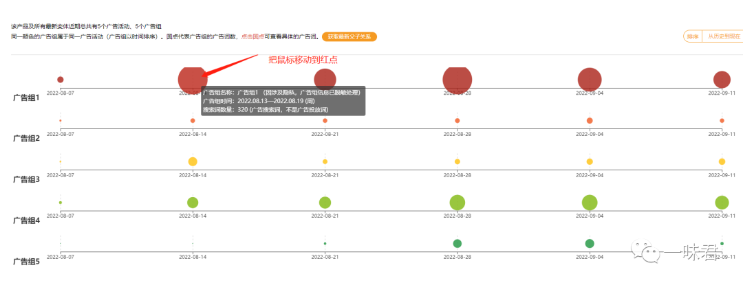
Task: Select 广告组1 red bubble on 2022-08-21
Action: (x=325, y=80)
